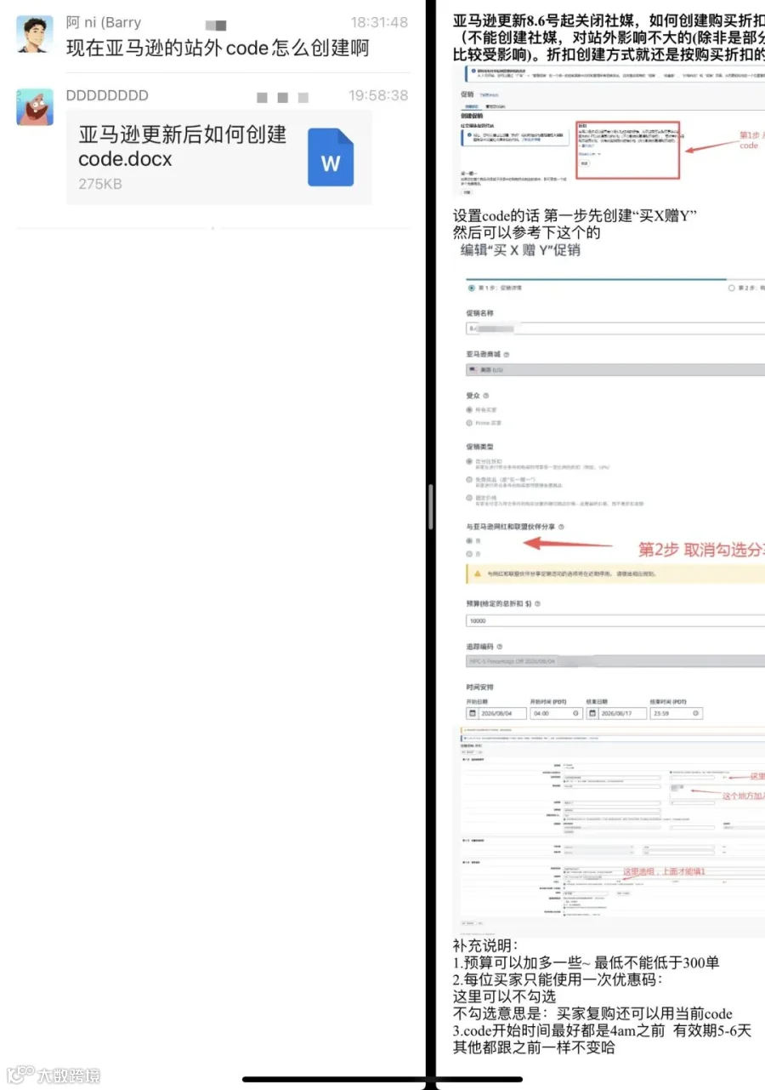
Task: Click the help icon beside 受众
Action: point(486,396)
